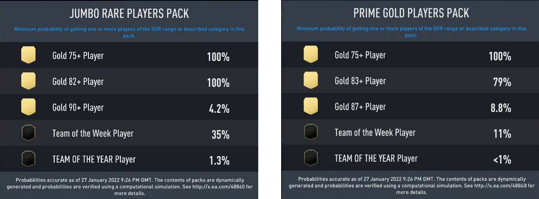
Task: Click gold card icon beside Gold 87+ Player
Action: (x=311, y=107)
